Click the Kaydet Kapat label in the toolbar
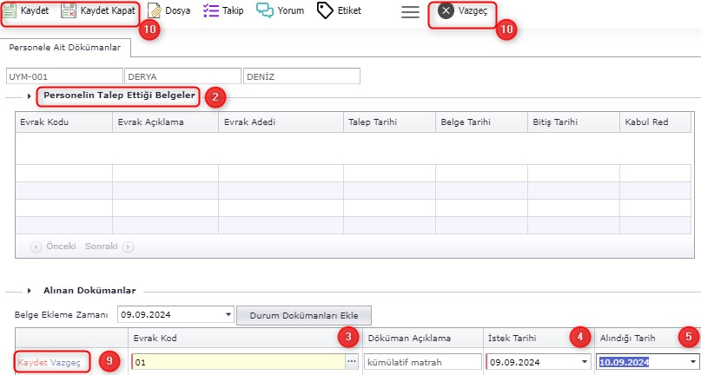This screenshot has height=375, width=701. [x=108, y=10]
